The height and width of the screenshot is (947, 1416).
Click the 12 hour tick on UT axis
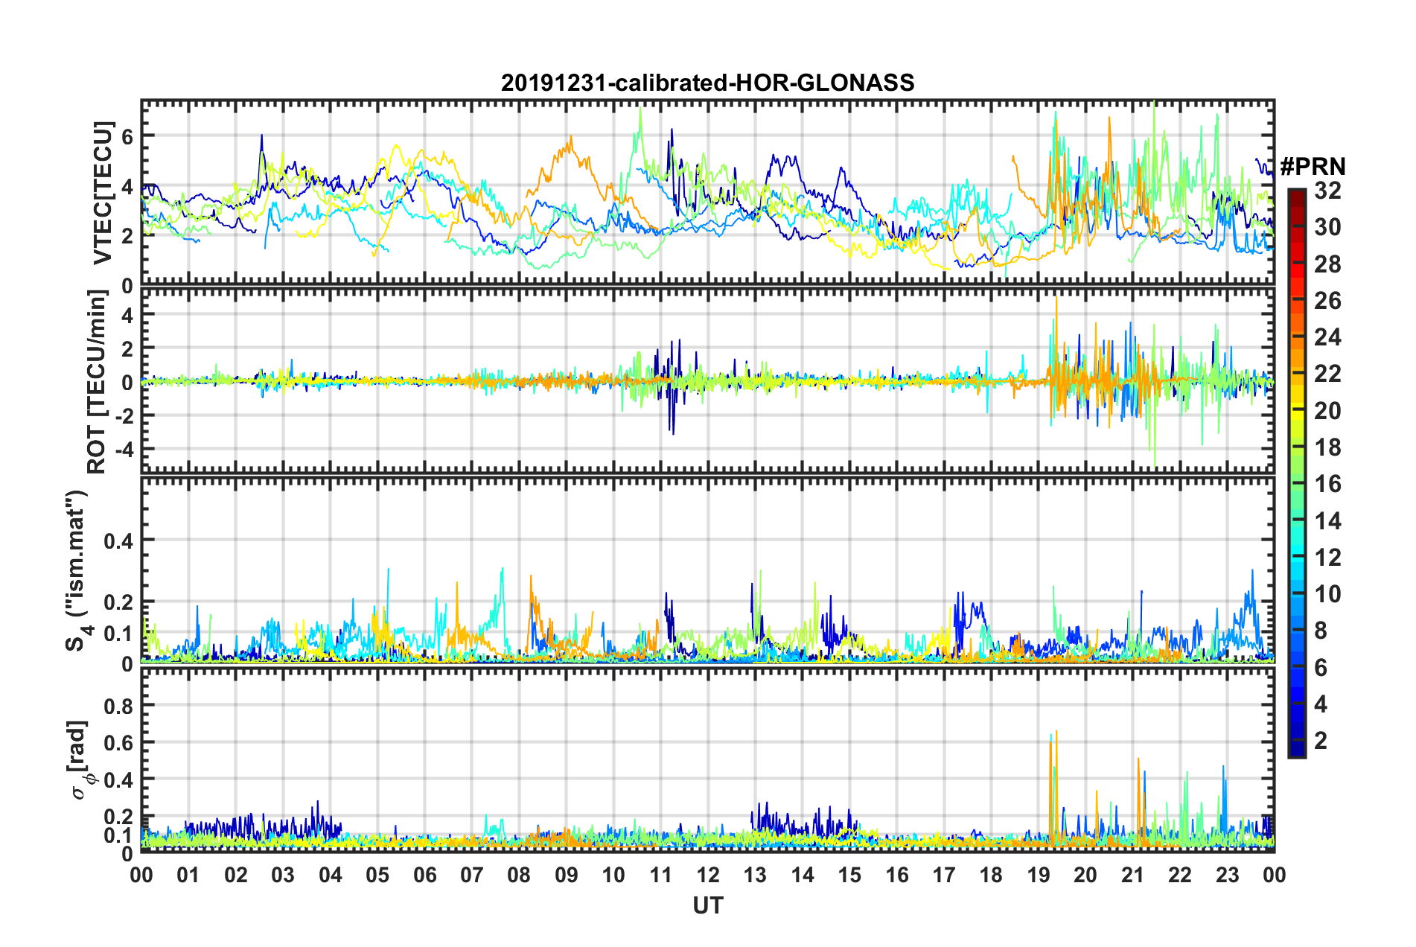click(x=708, y=875)
